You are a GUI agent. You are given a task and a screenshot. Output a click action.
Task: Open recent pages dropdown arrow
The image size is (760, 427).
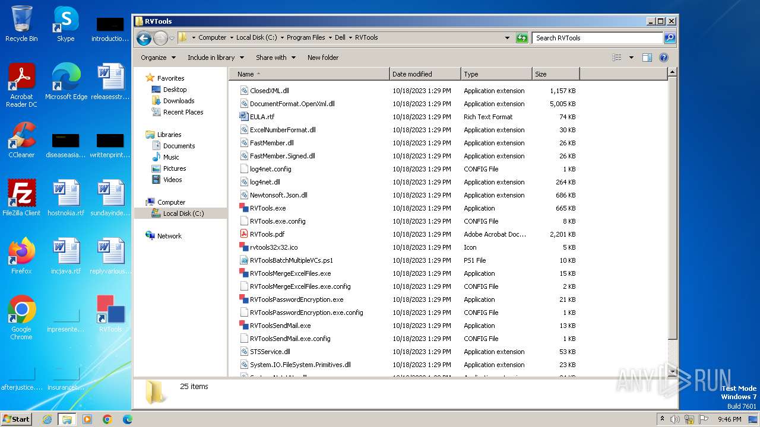coord(172,38)
